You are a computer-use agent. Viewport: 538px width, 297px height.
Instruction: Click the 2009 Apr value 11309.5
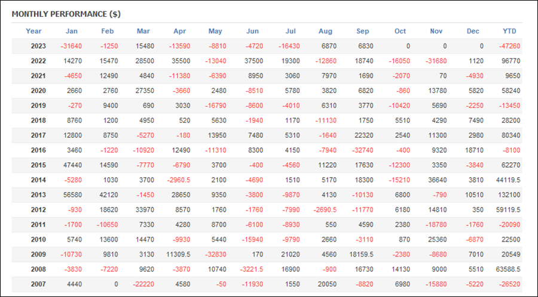pos(178,255)
